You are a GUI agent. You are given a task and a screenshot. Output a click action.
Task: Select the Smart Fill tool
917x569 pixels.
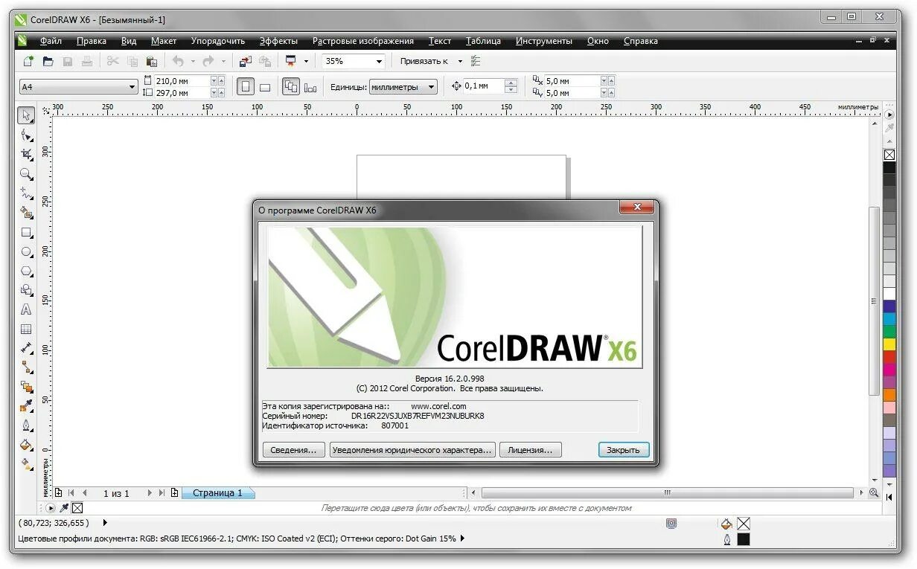click(x=27, y=213)
